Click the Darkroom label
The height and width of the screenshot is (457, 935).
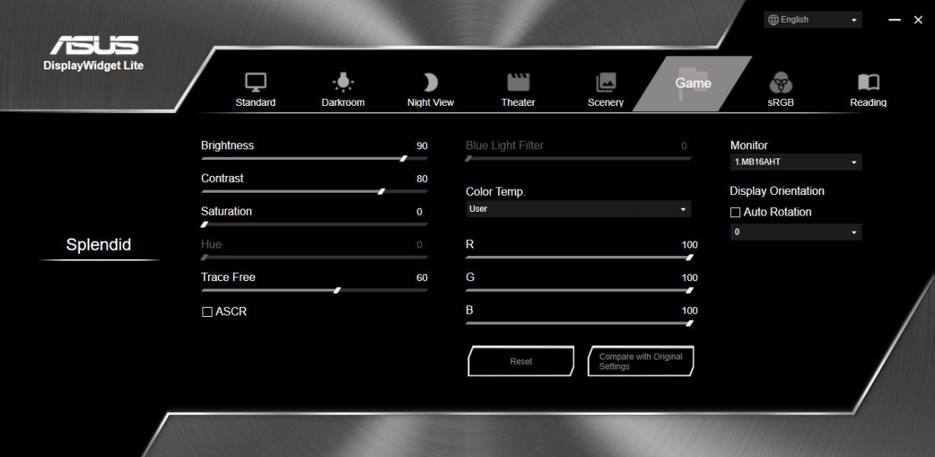(x=343, y=103)
